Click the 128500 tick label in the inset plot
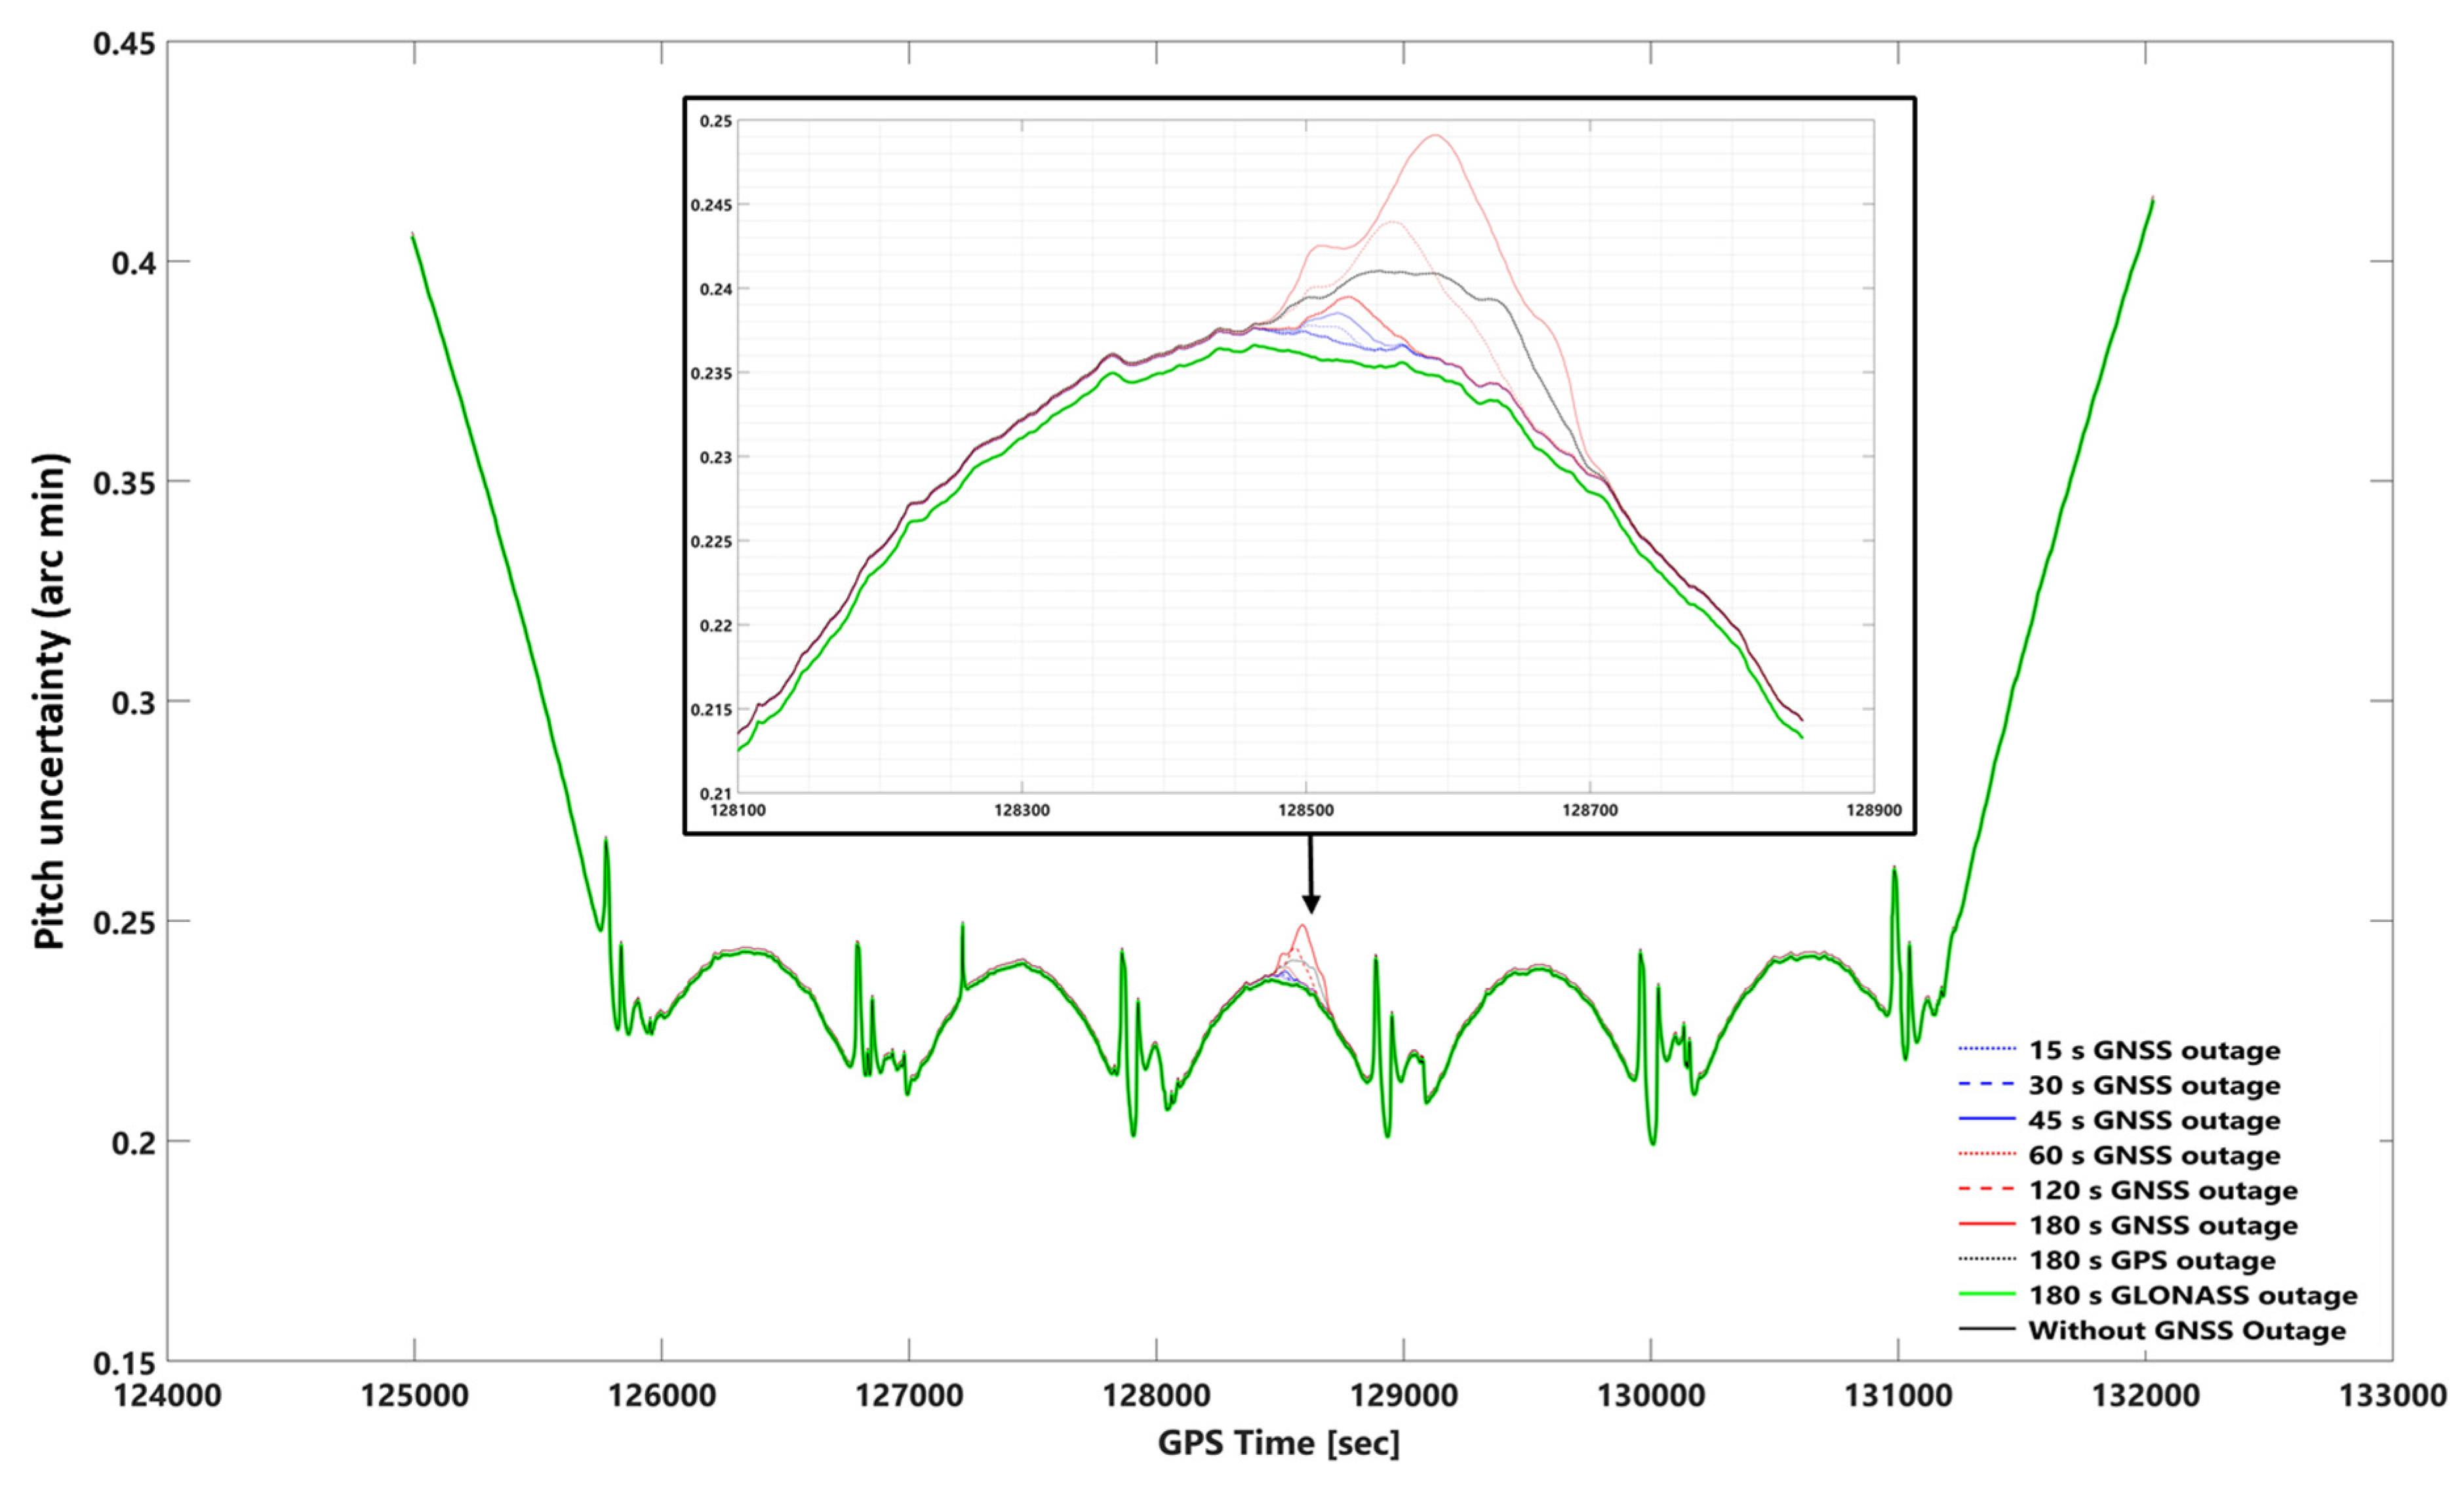This screenshot has width=2464, height=1485. [1306, 810]
